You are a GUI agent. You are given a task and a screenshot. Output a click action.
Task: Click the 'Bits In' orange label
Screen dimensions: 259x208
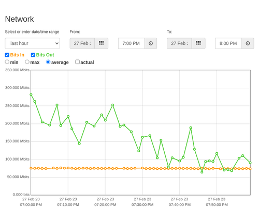(x=17, y=55)
